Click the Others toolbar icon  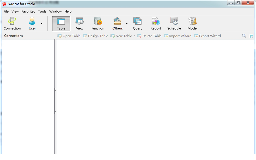118,23
